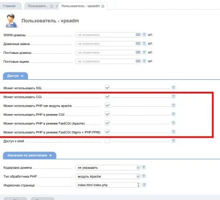Click the user avatar icon
Viewport: 220px width, 200px height.
pos(11,21)
